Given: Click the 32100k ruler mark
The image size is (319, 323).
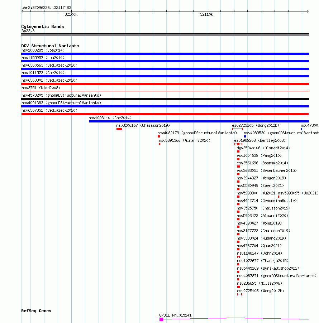Looking at the screenshot, I should [71, 14].
